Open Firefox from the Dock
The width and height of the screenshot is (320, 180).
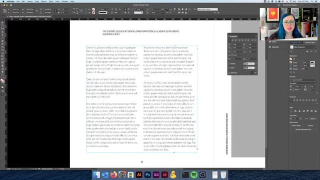113,174
